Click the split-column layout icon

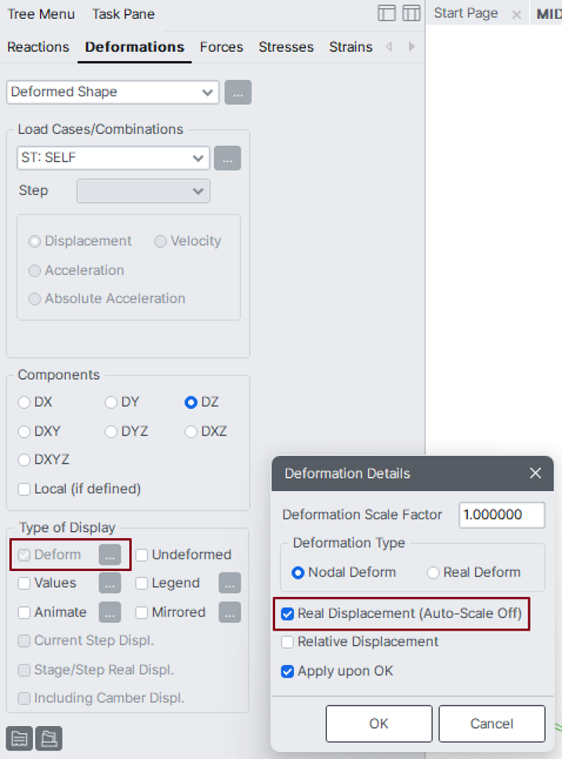pyautogui.click(x=412, y=13)
